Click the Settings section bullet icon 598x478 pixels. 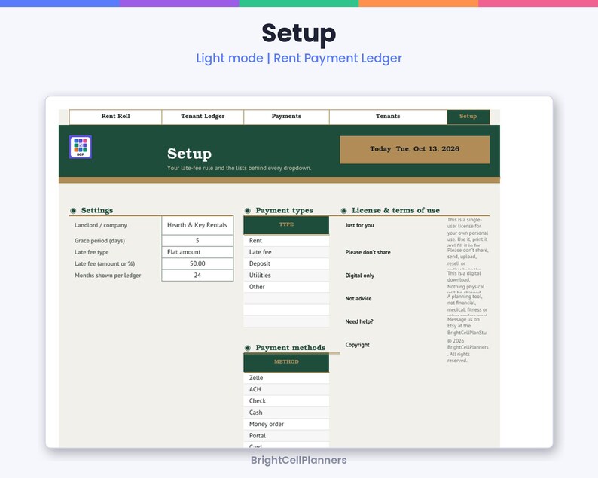[73, 211]
